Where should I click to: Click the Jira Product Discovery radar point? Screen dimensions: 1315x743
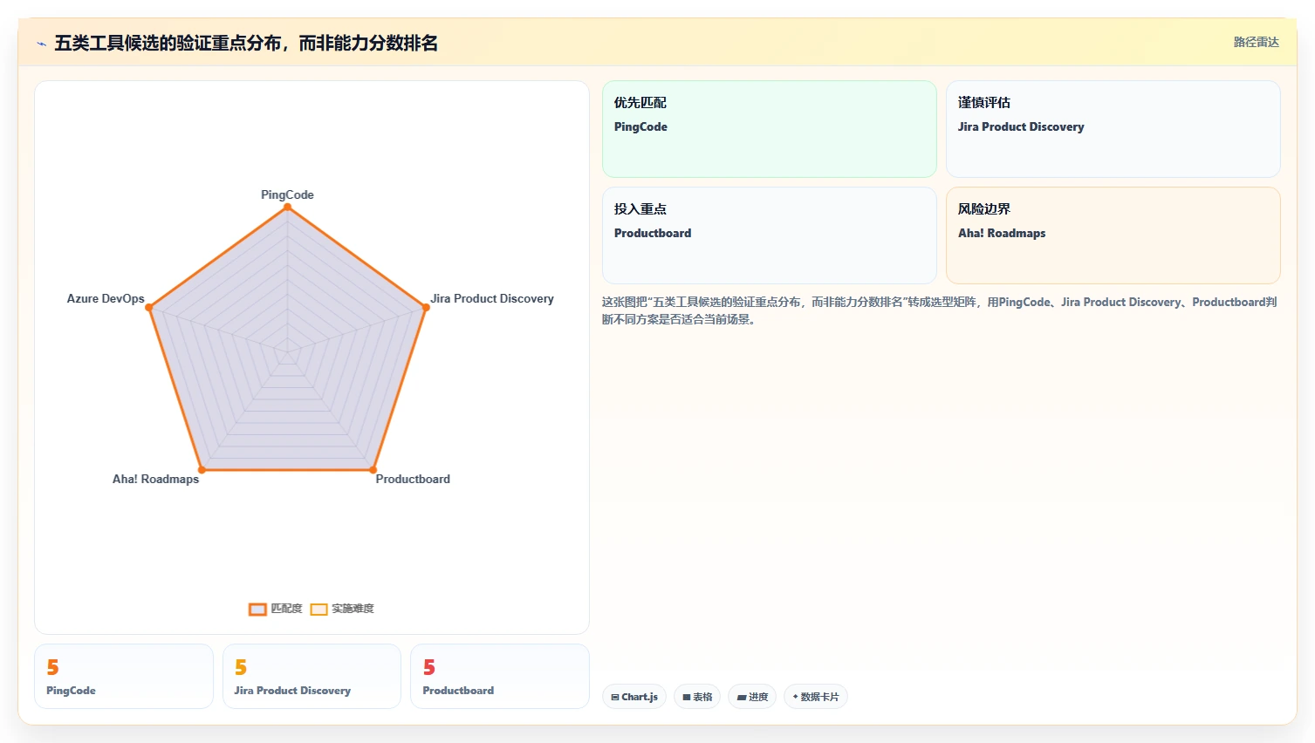point(426,307)
